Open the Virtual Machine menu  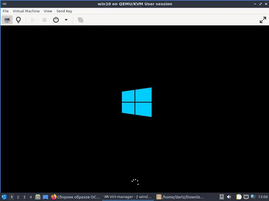point(26,11)
